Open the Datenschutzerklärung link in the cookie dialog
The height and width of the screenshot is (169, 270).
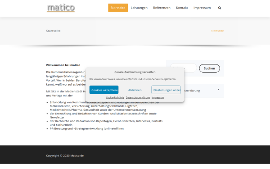coord(138,97)
